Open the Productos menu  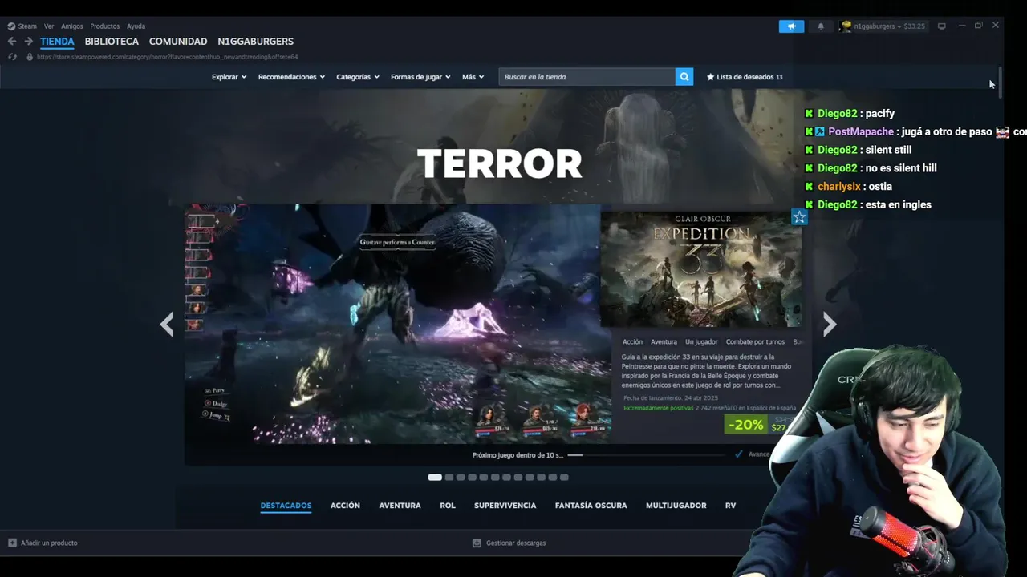pyautogui.click(x=105, y=26)
